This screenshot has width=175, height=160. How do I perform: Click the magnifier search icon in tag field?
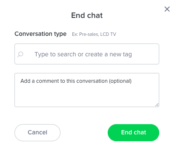pyautogui.click(x=20, y=54)
